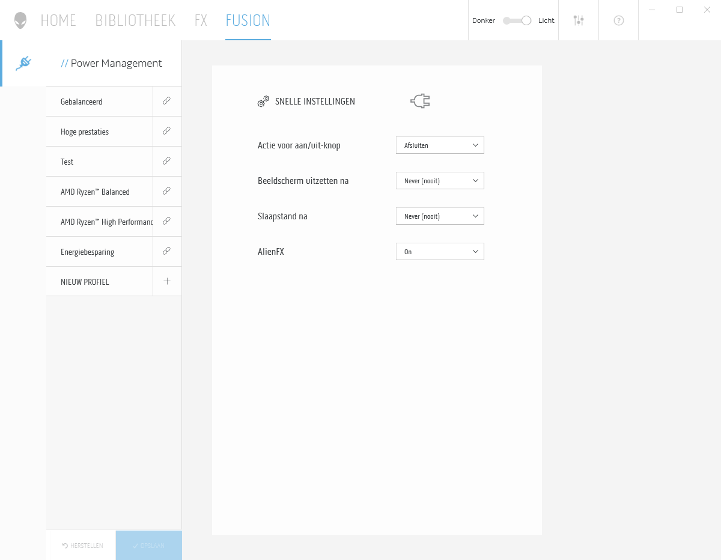Switch to the HOME tab
This screenshot has height=560, width=721.
click(x=58, y=20)
